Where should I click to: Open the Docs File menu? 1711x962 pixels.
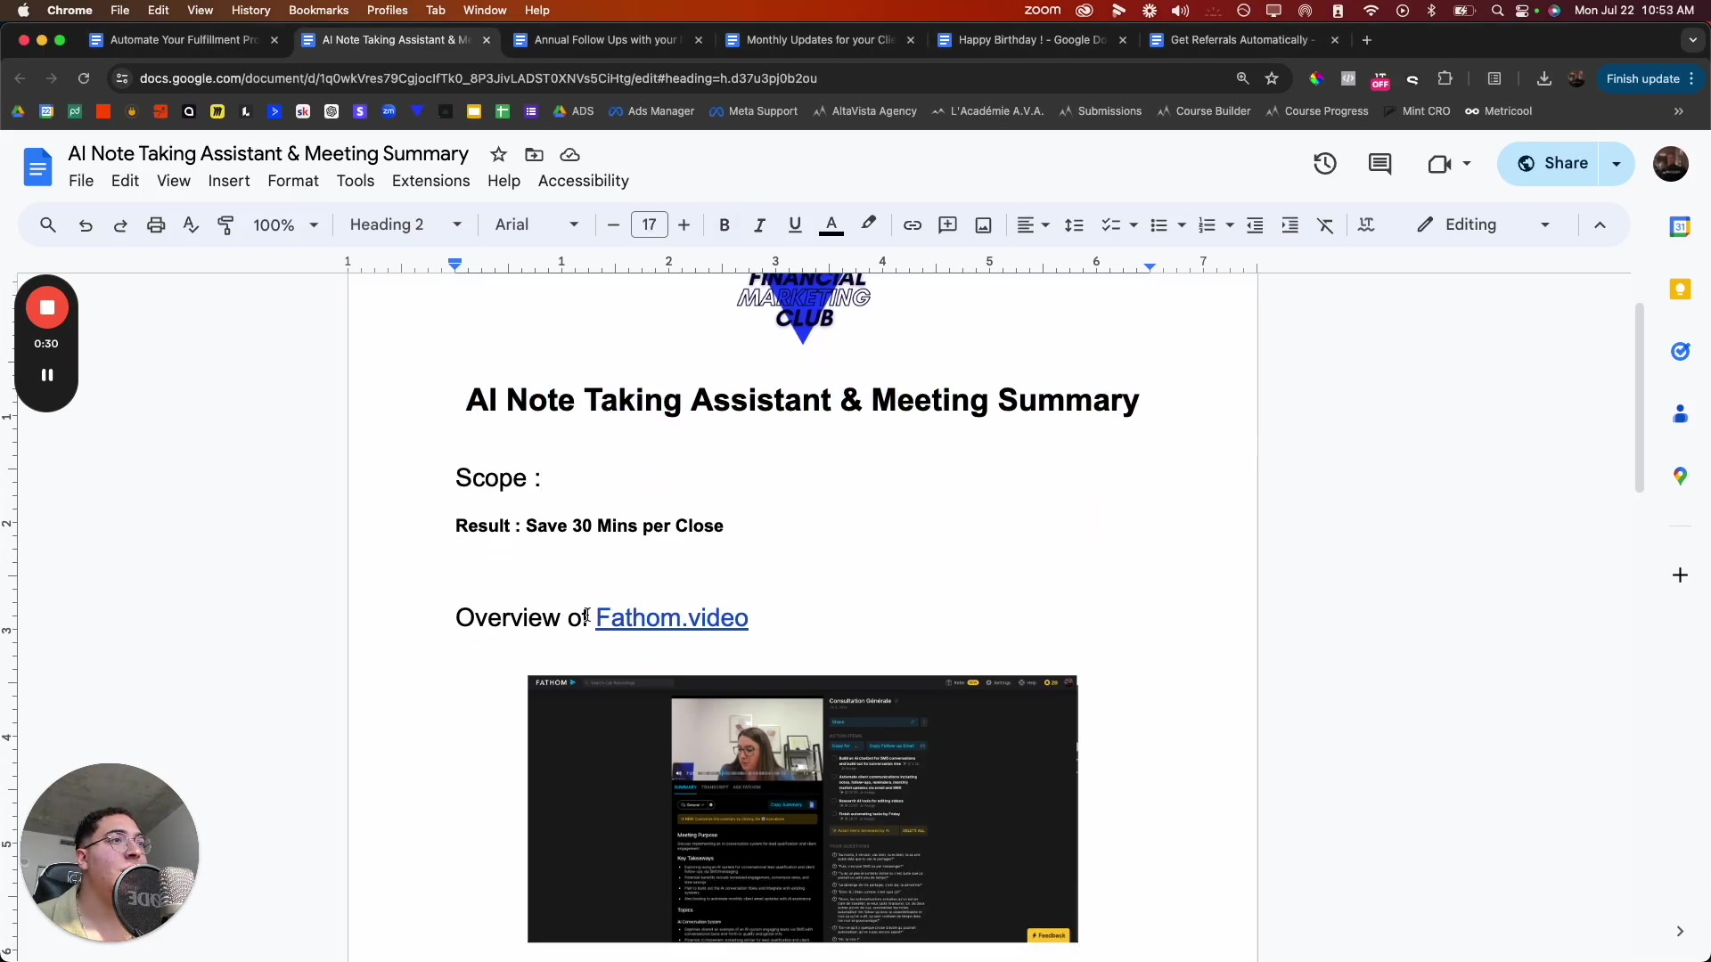pos(81,181)
